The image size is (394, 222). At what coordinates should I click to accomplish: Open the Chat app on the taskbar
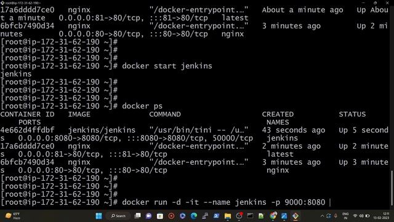[149, 216]
